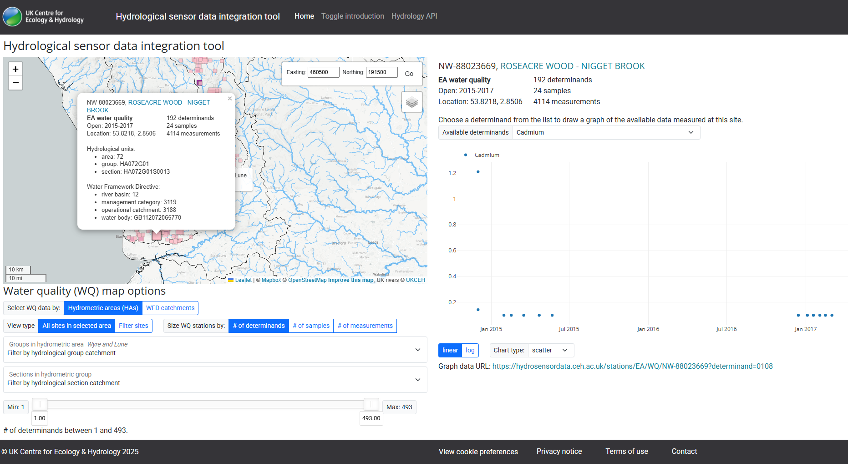Screen dimensions: 848x467
Task: Enable log scale for the chart axis
Action: click(x=470, y=350)
